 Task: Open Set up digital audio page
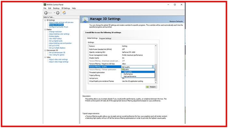(56, 41)
